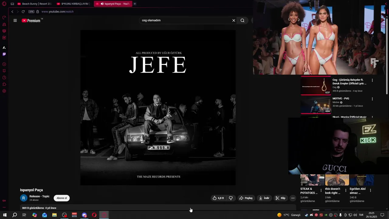Open YouTube hamburger guide menu
Viewport: 389px width, 219px height.
click(15, 20)
